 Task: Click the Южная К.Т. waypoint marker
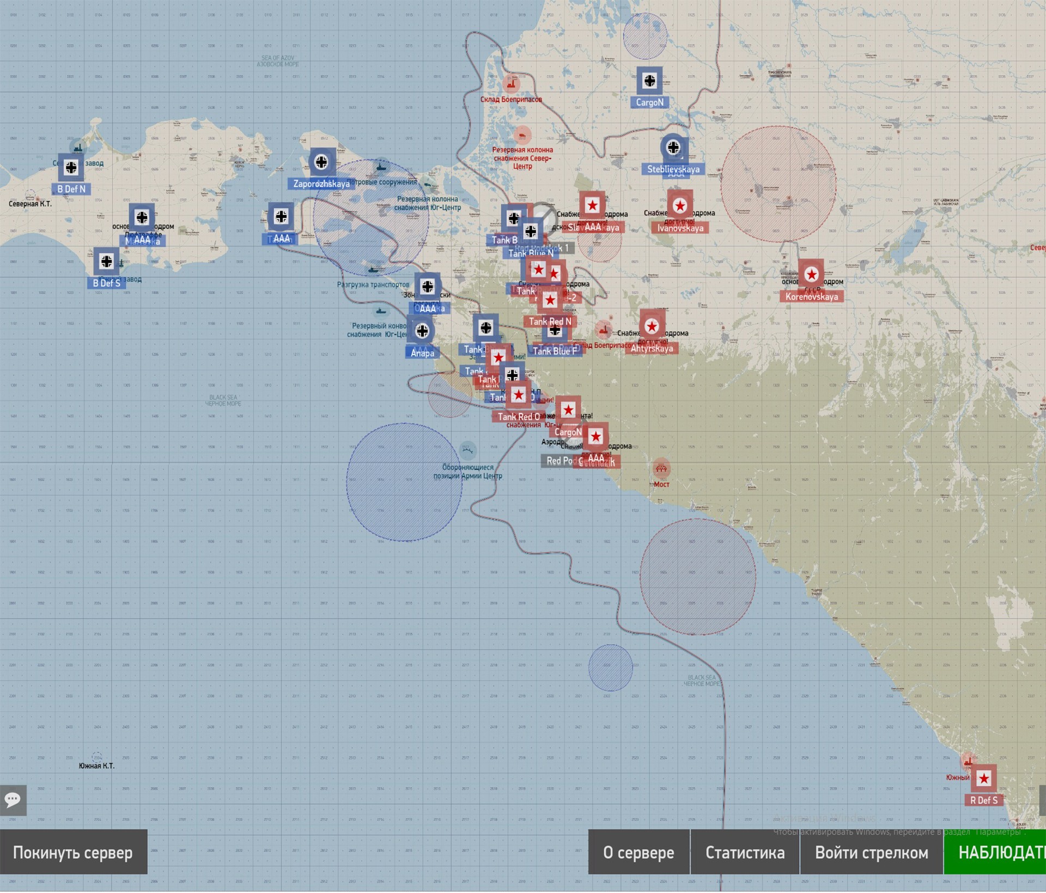click(x=96, y=758)
